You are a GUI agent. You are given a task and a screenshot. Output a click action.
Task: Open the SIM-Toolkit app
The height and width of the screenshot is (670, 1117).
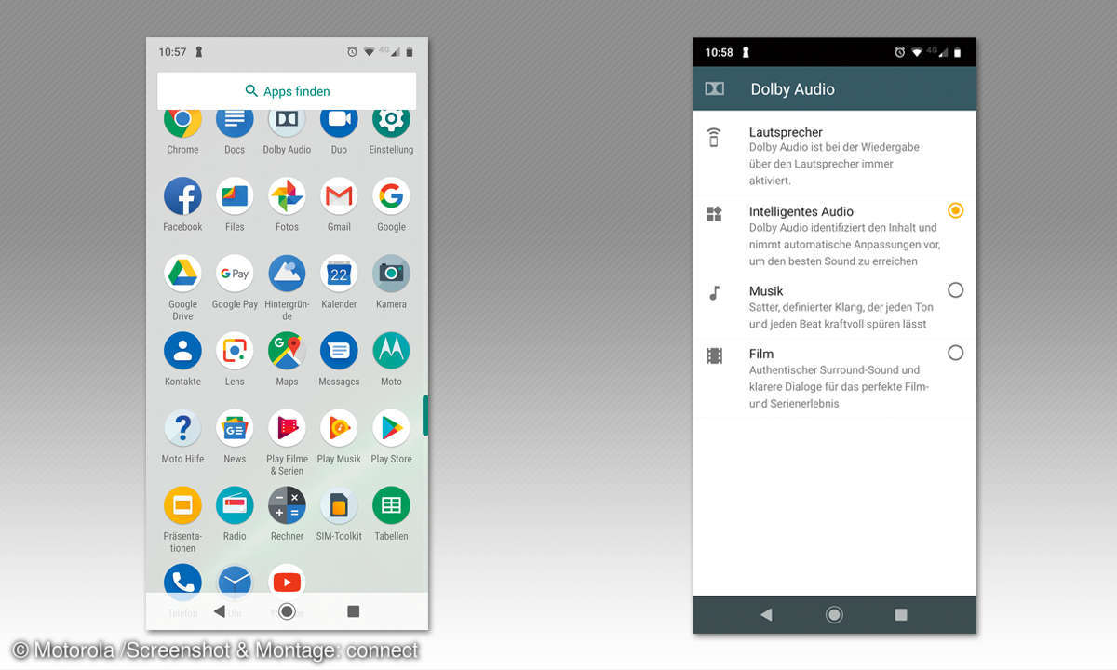click(339, 505)
